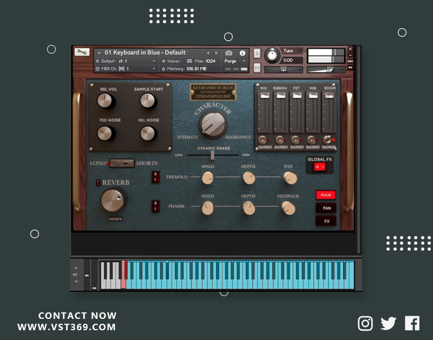433x340 pixels.
Task: Switch to the FX tab
Action: point(326,221)
